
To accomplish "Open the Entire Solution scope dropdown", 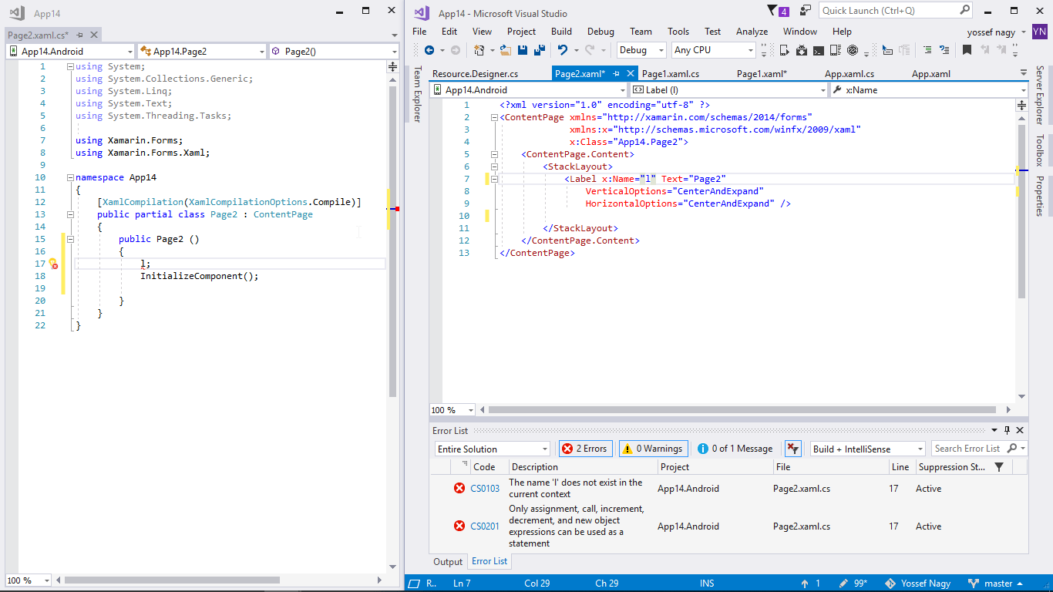I will pyautogui.click(x=493, y=449).
